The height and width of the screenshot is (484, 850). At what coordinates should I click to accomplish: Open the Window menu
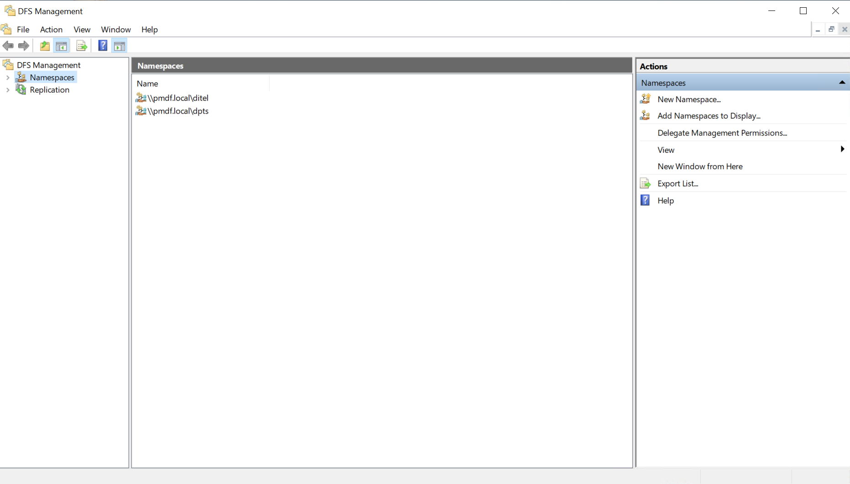pyautogui.click(x=115, y=29)
